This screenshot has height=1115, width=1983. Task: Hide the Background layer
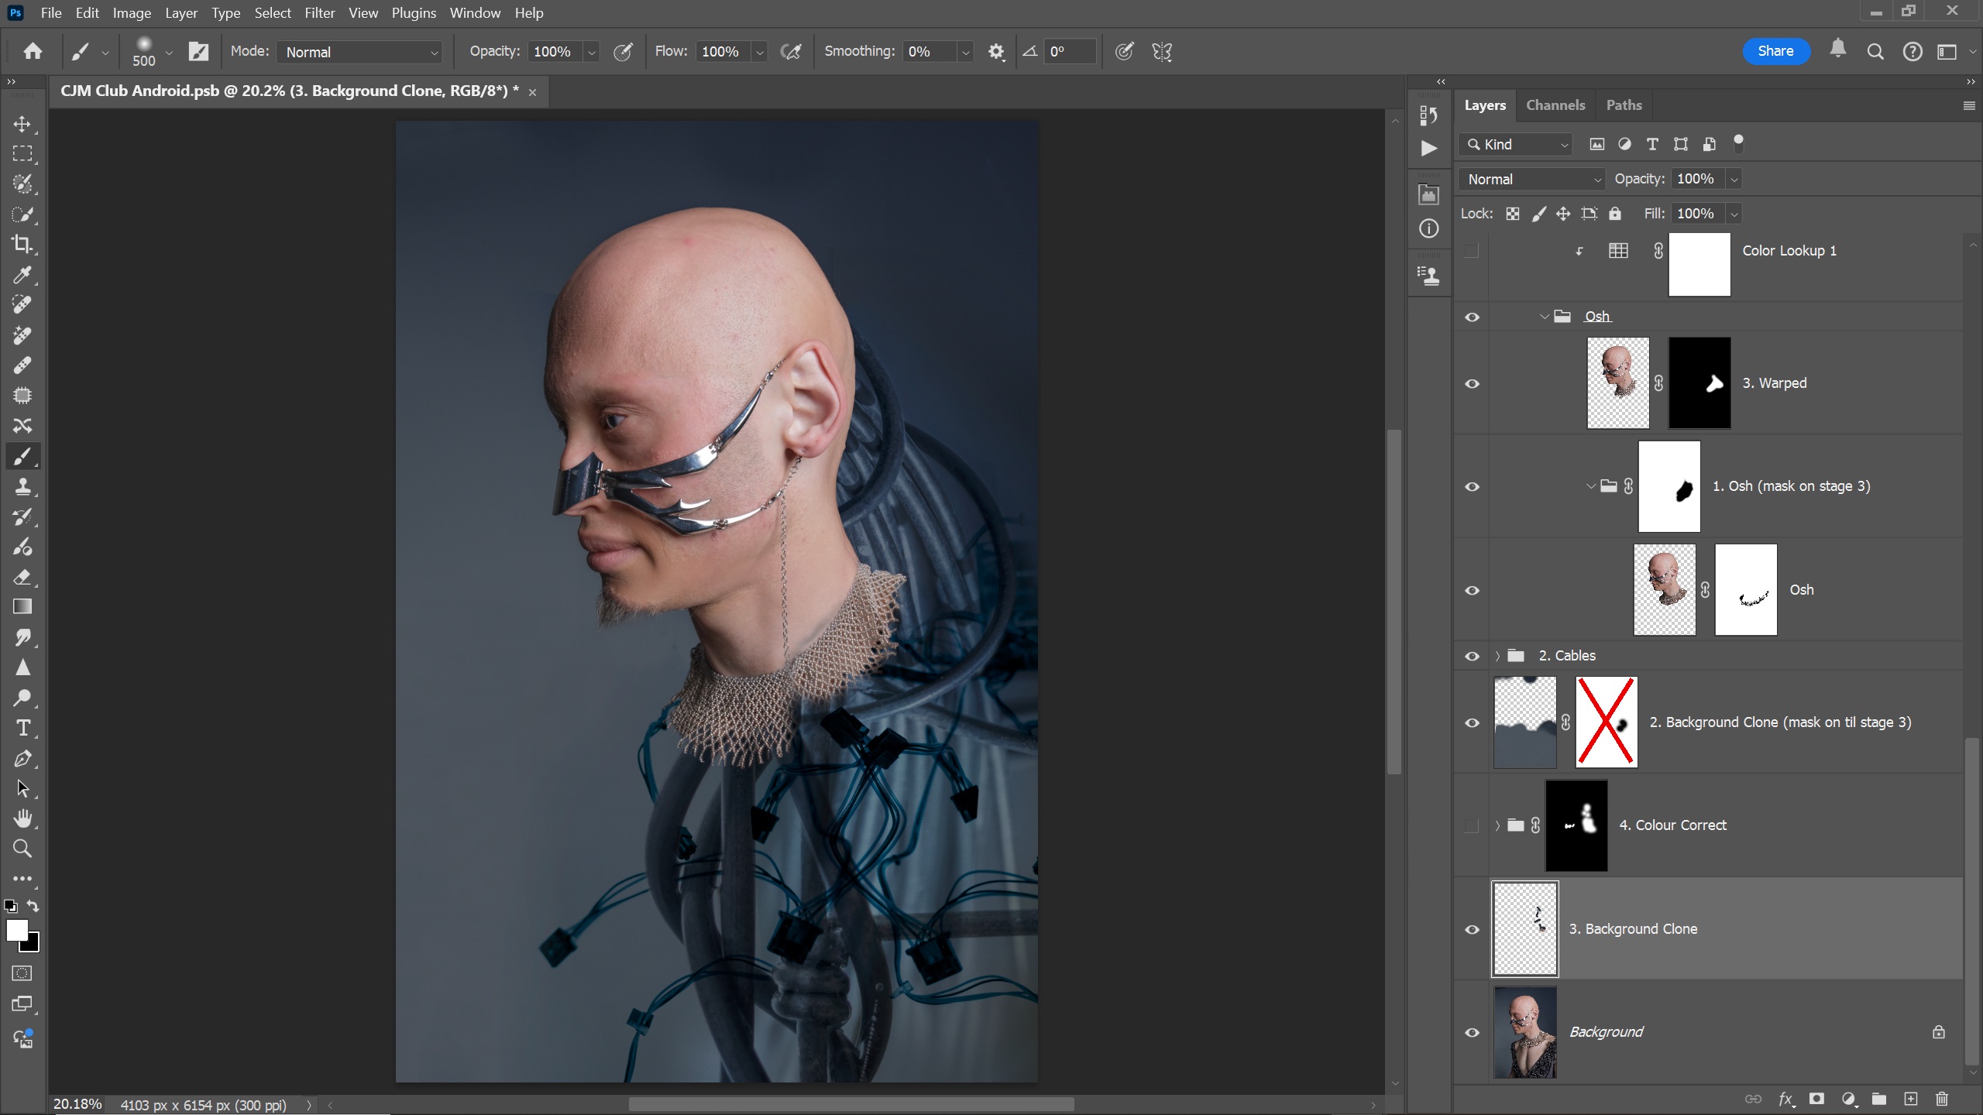coord(1472,1033)
